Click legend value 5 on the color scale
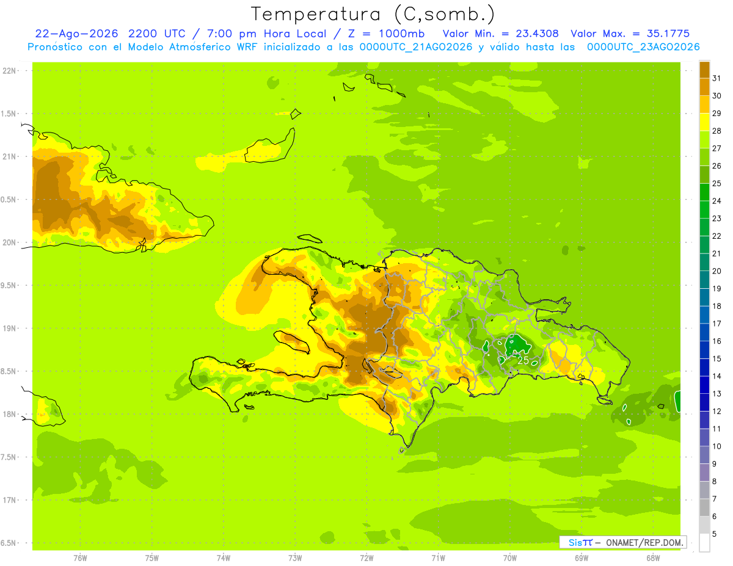Viewport: 733px width, 566px height. [715, 534]
